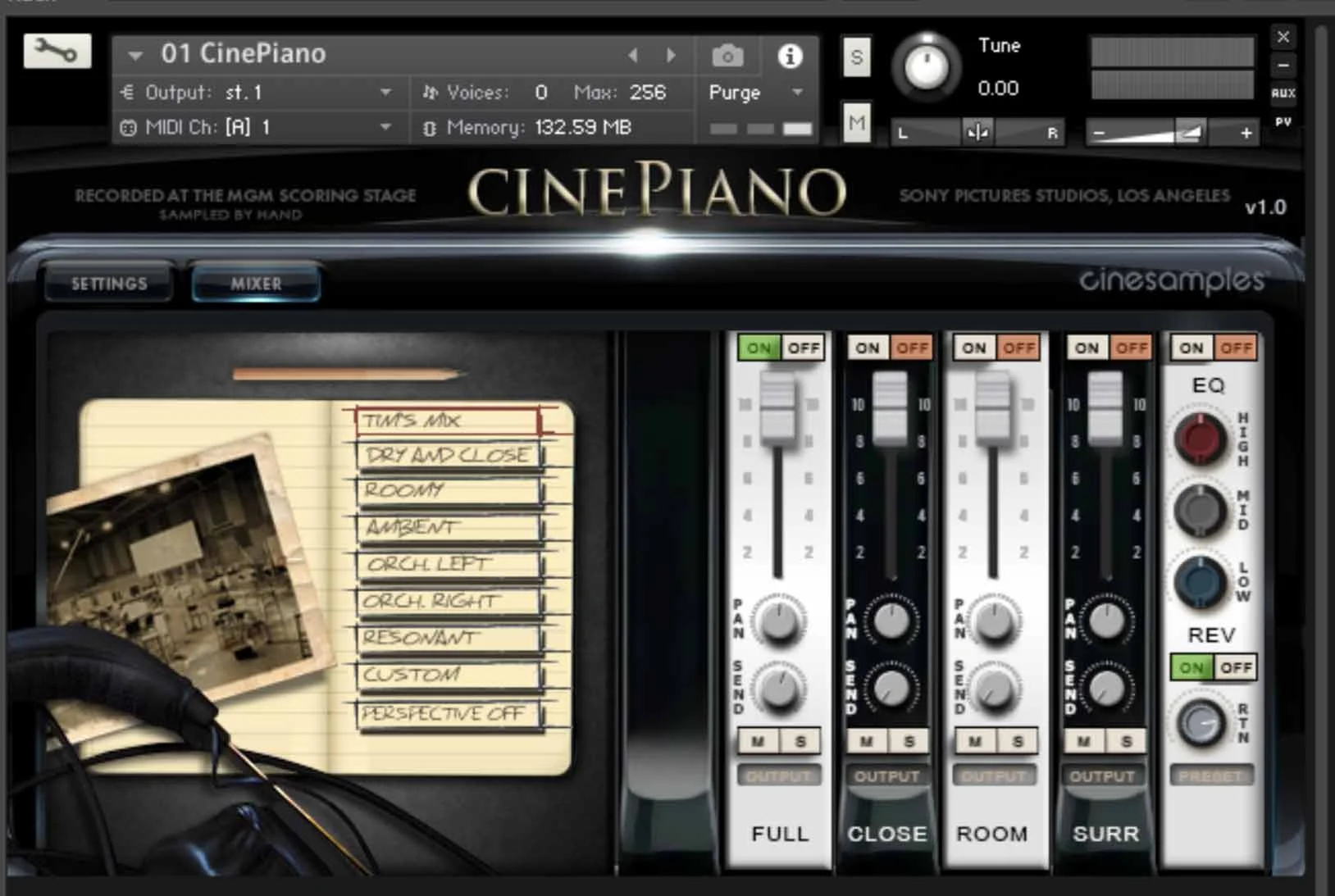
Task: Expand the Purge dropdown
Action: tap(797, 93)
